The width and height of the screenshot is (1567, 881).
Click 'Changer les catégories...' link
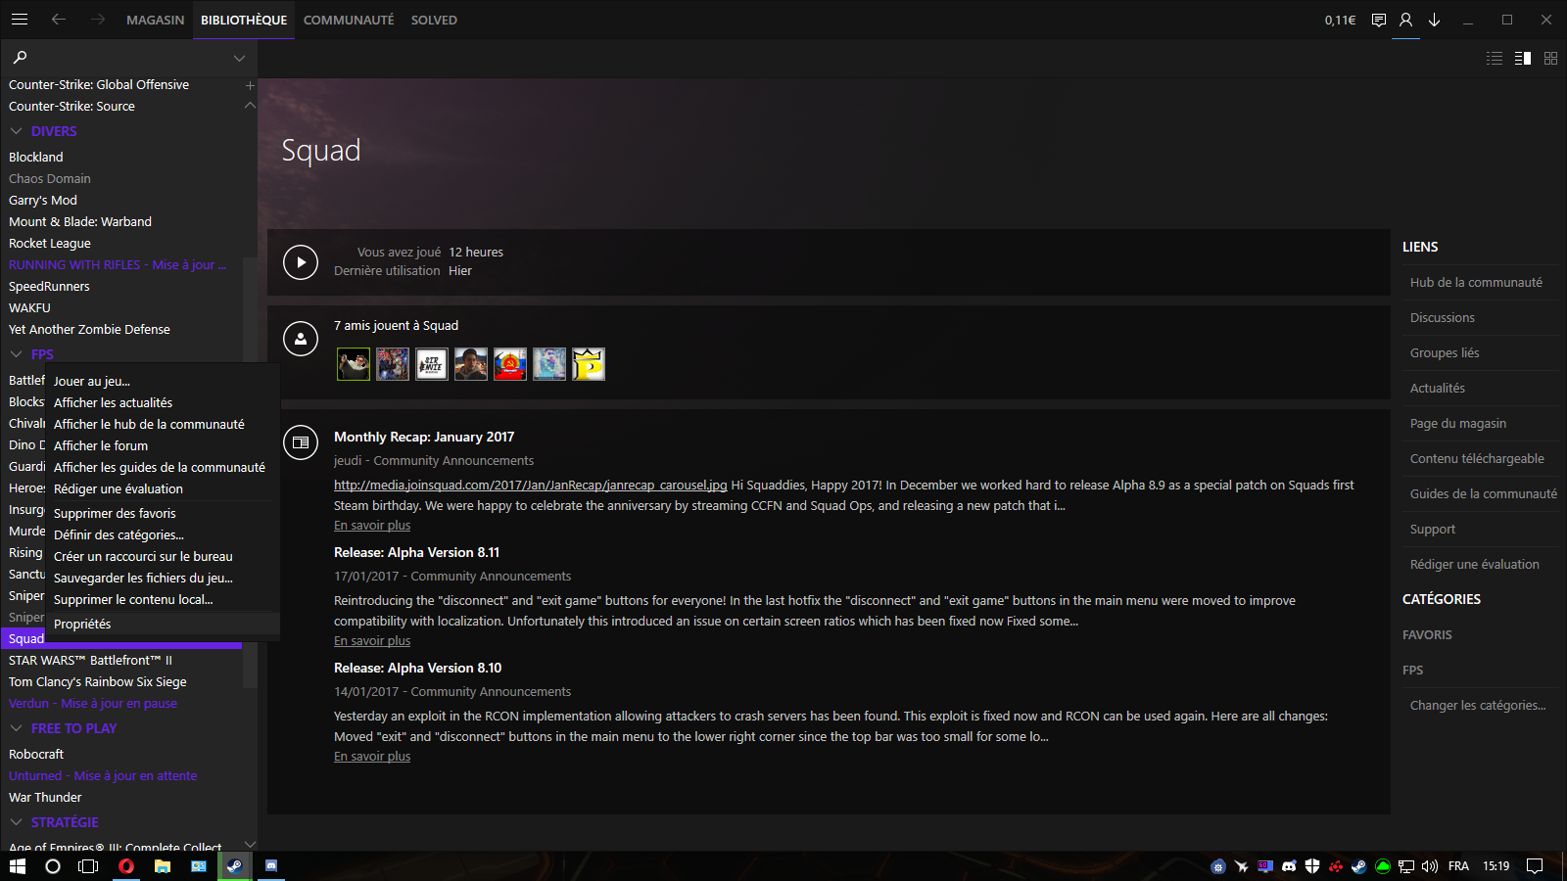(1478, 705)
